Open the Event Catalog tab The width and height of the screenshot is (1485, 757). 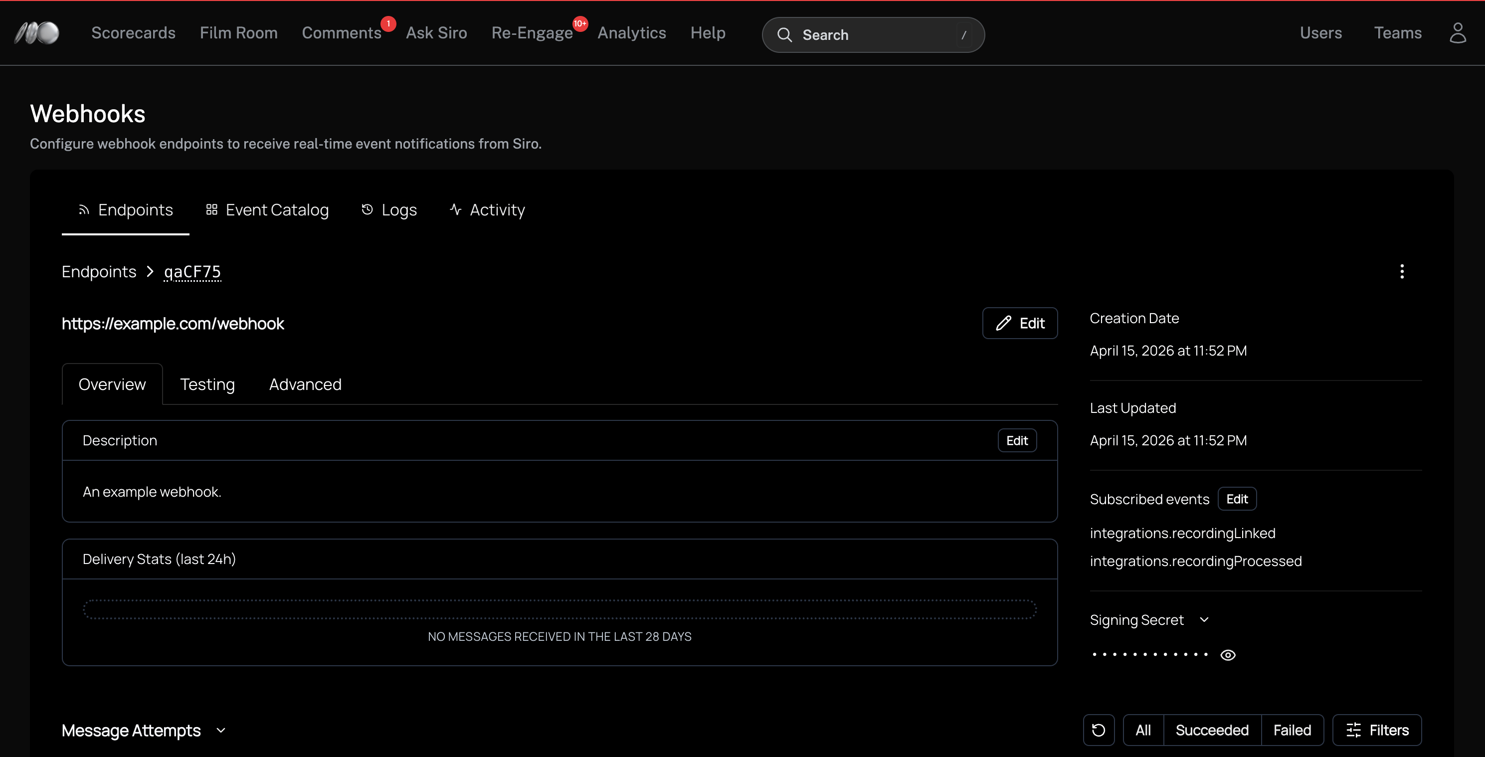267,210
